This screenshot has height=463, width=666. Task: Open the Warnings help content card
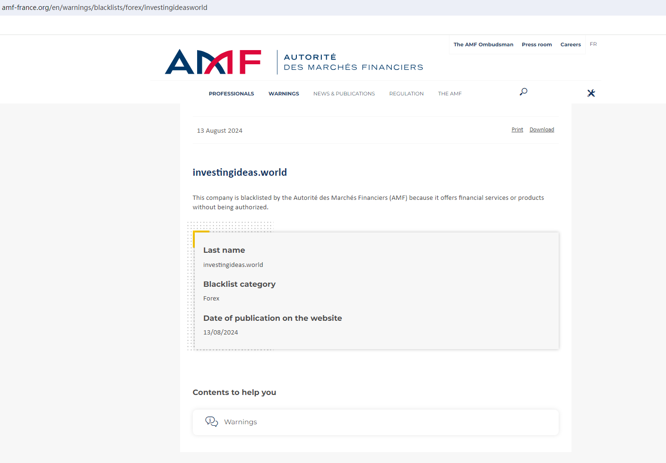pos(376,422)
